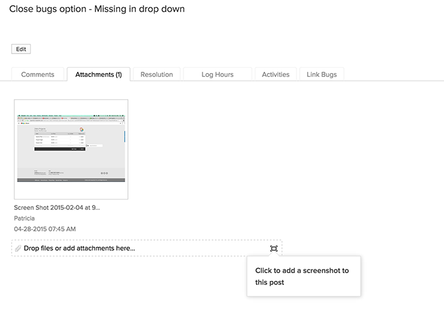This screenshot has height=309, width=444.
Task: Select the Attachments (1) tab
Action: click(99, 74)
